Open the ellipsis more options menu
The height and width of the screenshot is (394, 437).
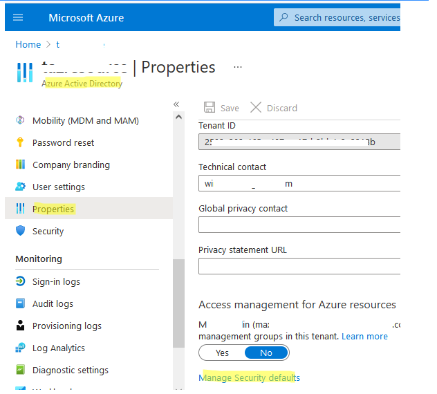click(x=238, y=67)
